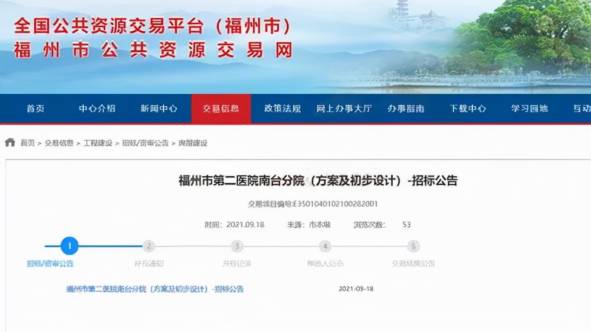The width and height of the screenshot is (591, 332).
Task: Select step 1 circle 招标/资审公告 on progress tracker
Action: pyautogui.click(x=69, y=245)
